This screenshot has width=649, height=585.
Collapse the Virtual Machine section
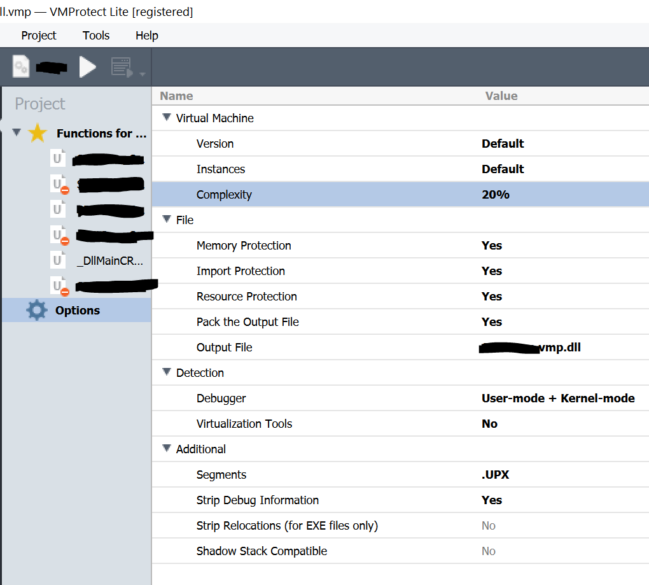(167, 117)
